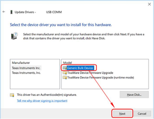Click empty area in the Model list

pyautogui.click(x=105, y=84)
